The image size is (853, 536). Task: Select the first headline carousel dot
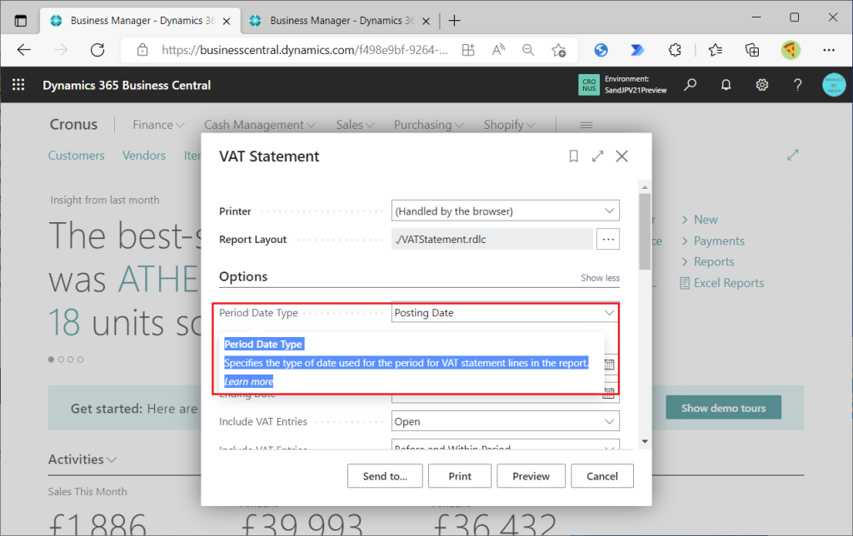pyautogui.click(x=51, y=360)
